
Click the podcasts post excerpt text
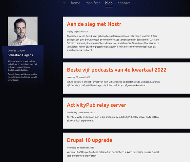pyautogui.click(x=113, y=84)
